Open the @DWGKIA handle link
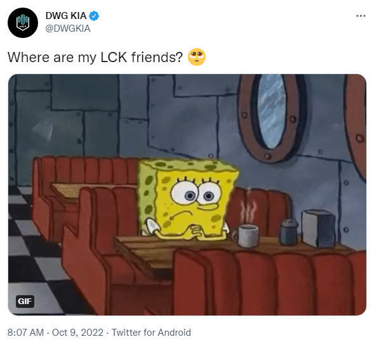The width and height of the screenshot is (372, 344). [68, 29]
